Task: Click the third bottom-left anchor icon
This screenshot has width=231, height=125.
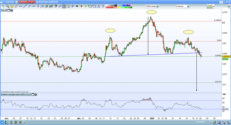Action: click(x=11, y=123)
